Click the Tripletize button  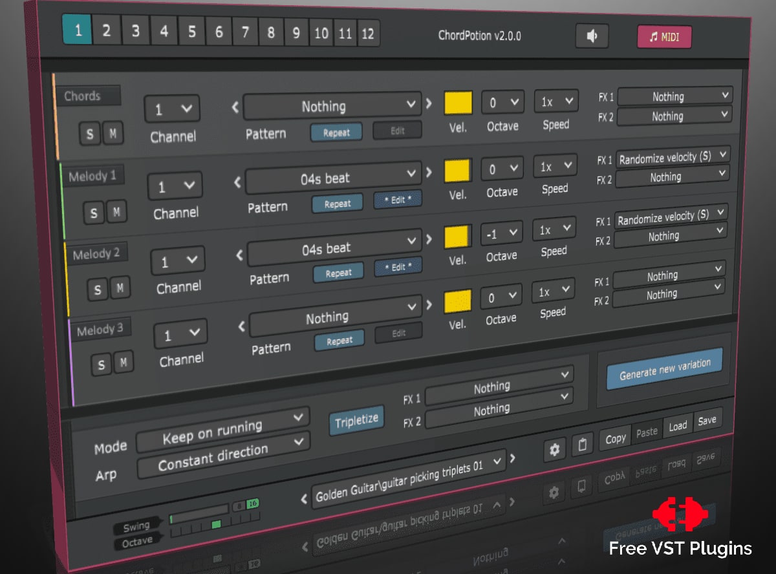pos(356,421)
